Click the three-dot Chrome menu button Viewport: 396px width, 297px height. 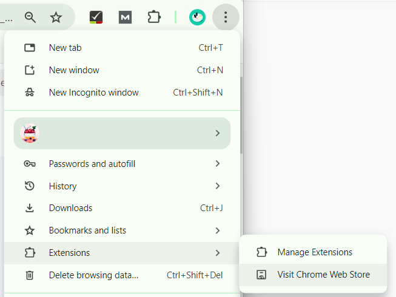pos(226,17)
